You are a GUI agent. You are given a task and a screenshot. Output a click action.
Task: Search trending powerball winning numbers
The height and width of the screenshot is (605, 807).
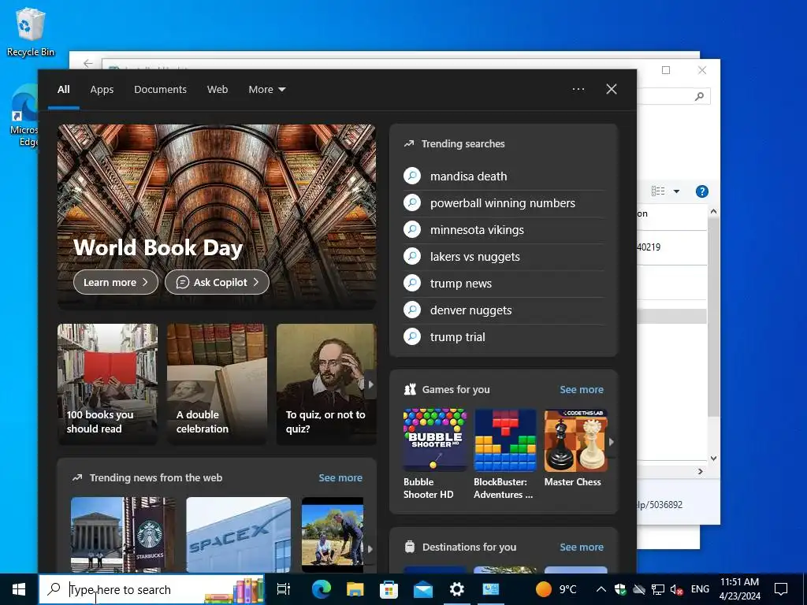504,203
